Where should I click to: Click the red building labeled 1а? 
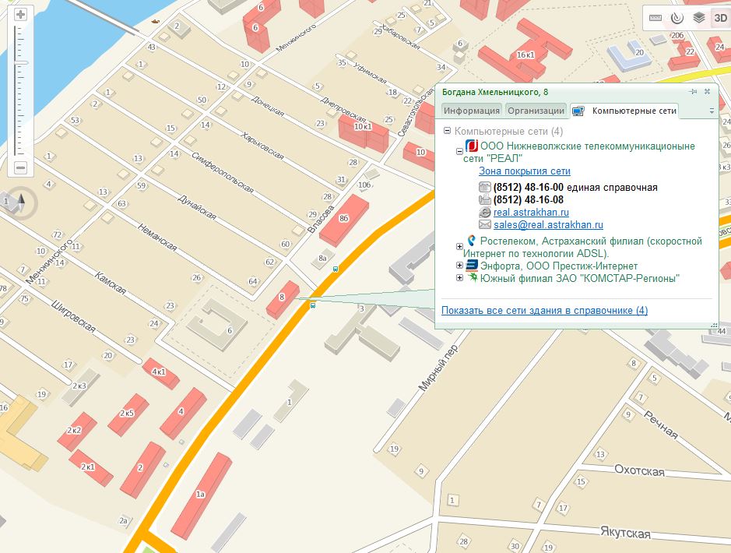pos(202,495)
